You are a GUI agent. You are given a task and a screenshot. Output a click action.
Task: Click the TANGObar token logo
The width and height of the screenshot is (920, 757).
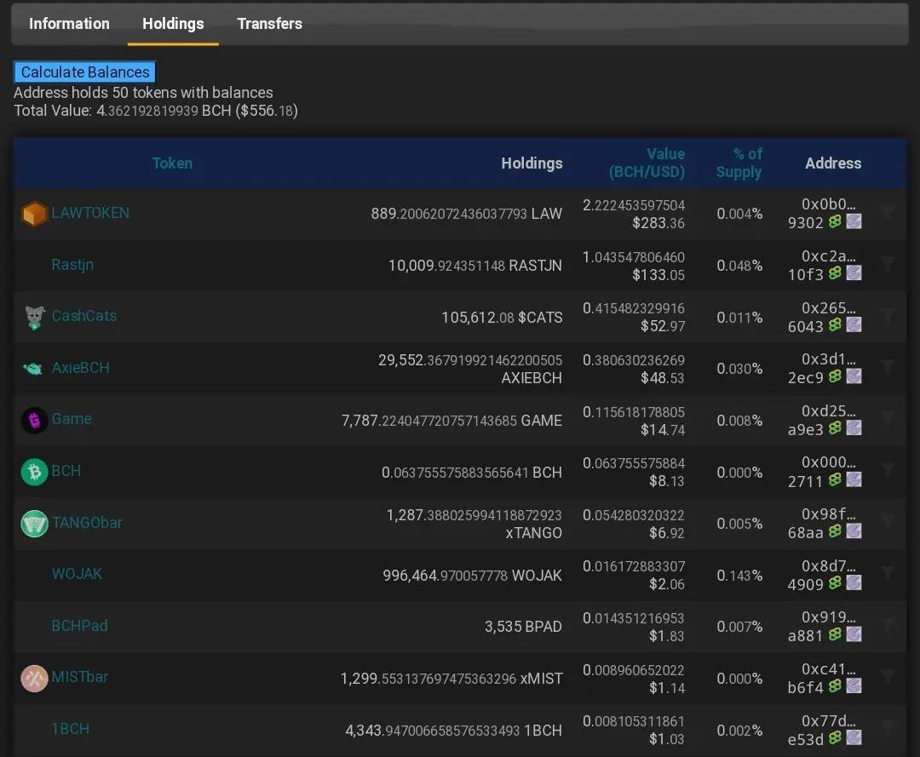[x=34, y=523]
